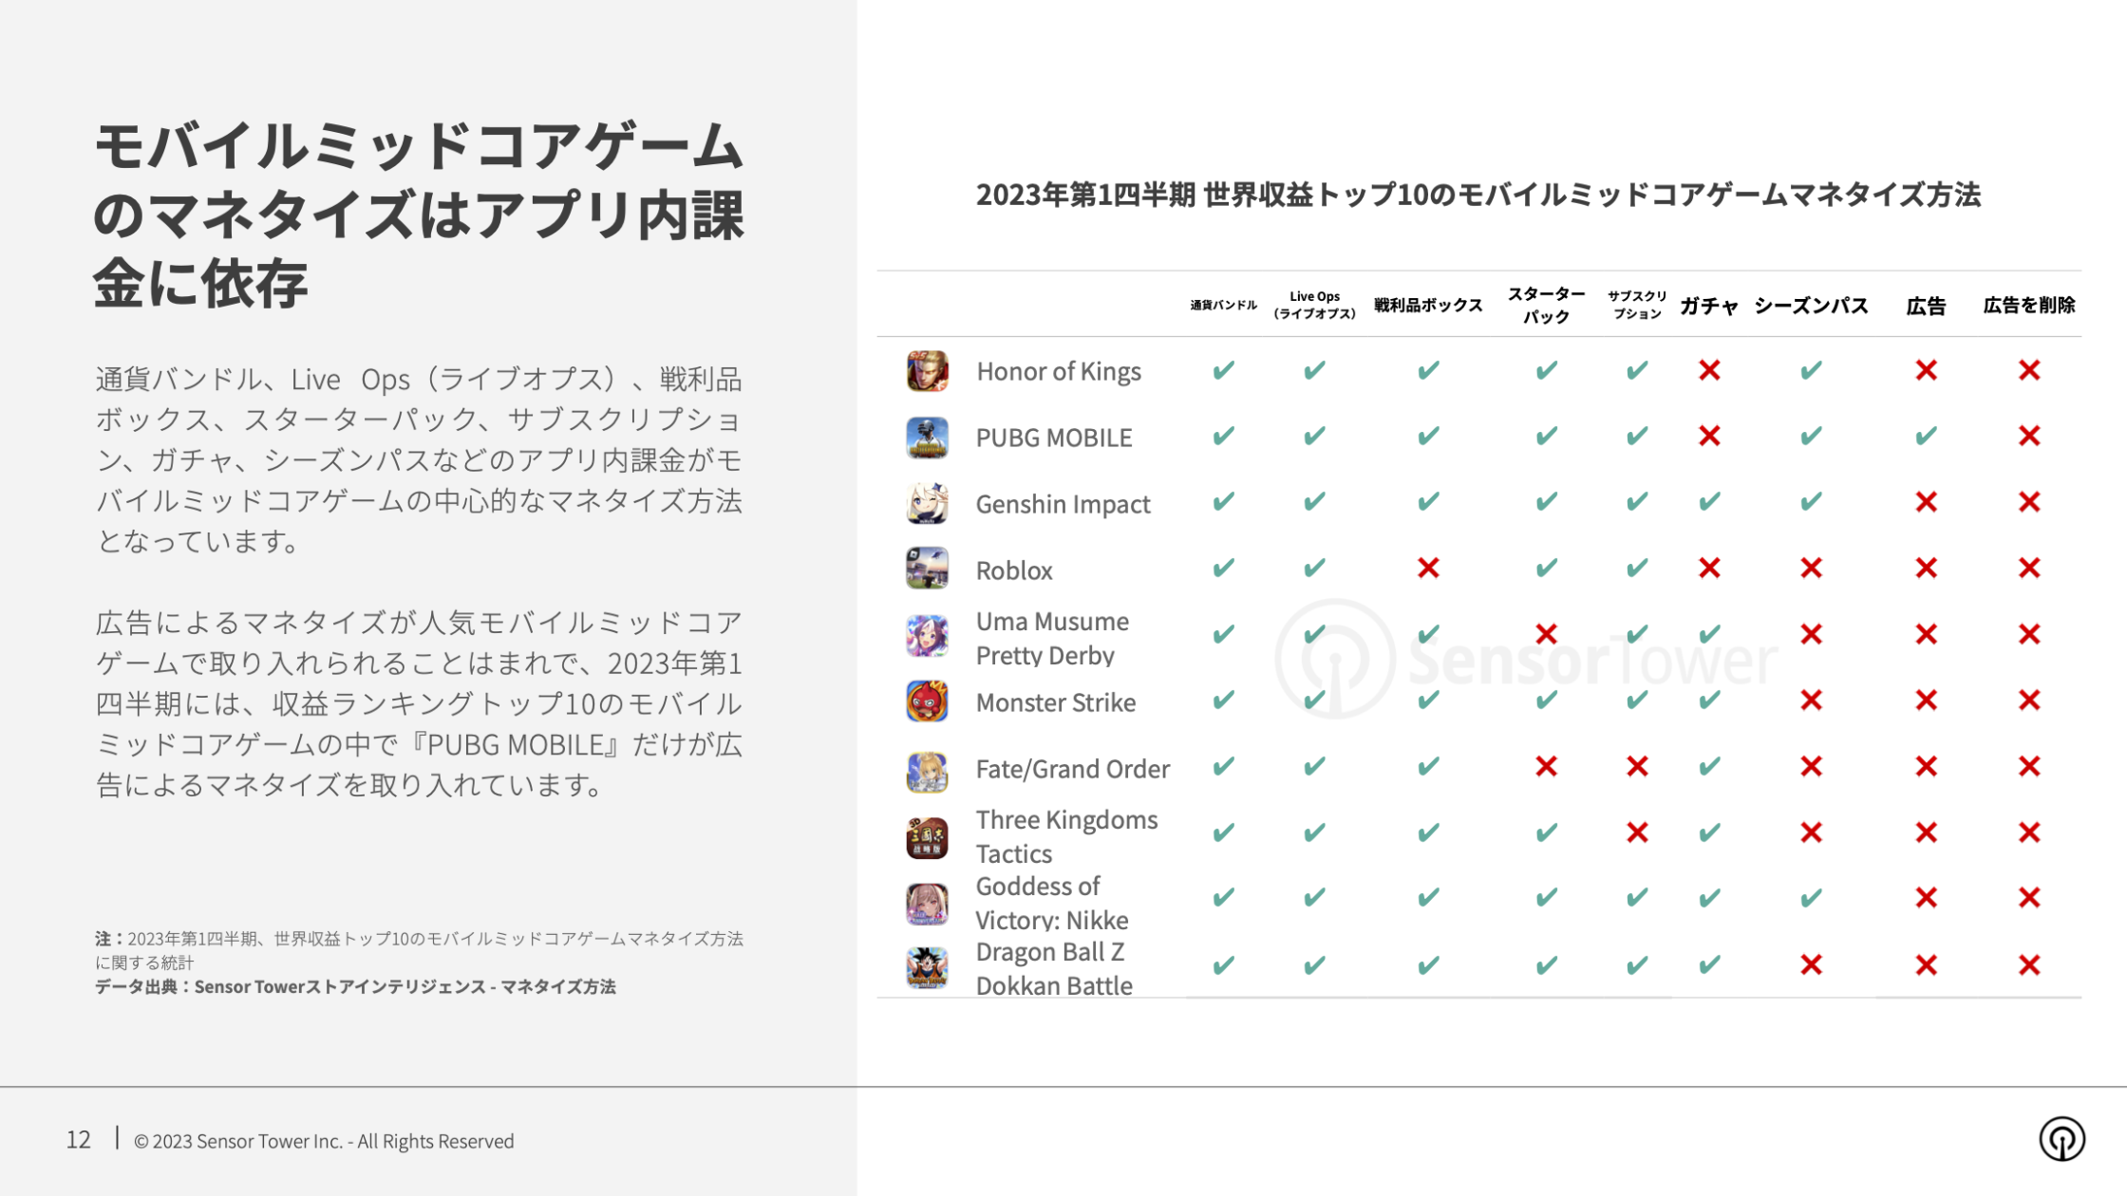Click the Uma Musume Pretty Derby label
Screen dimensions: 2127x1196
click(1052, 638)
